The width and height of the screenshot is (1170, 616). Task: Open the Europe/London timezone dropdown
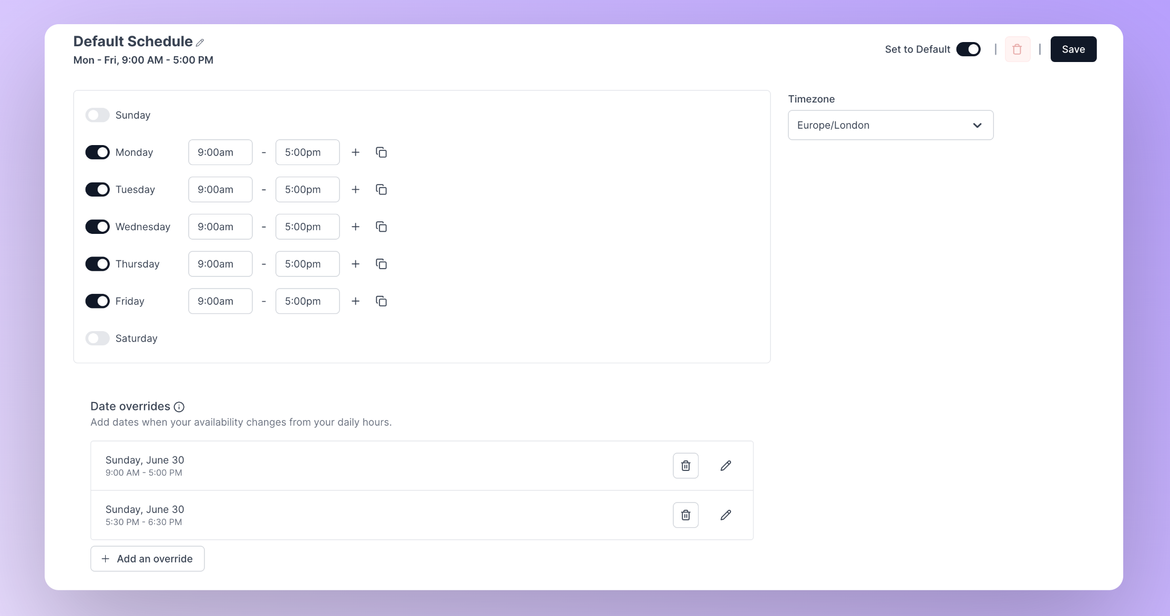(890, 125)
